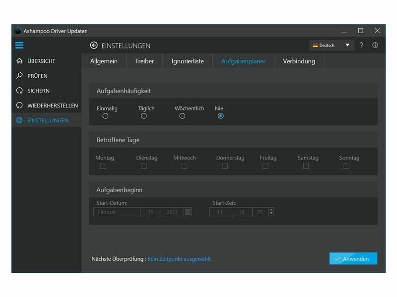Open Wiederherstellen via the restore icon

click(19, 105)
